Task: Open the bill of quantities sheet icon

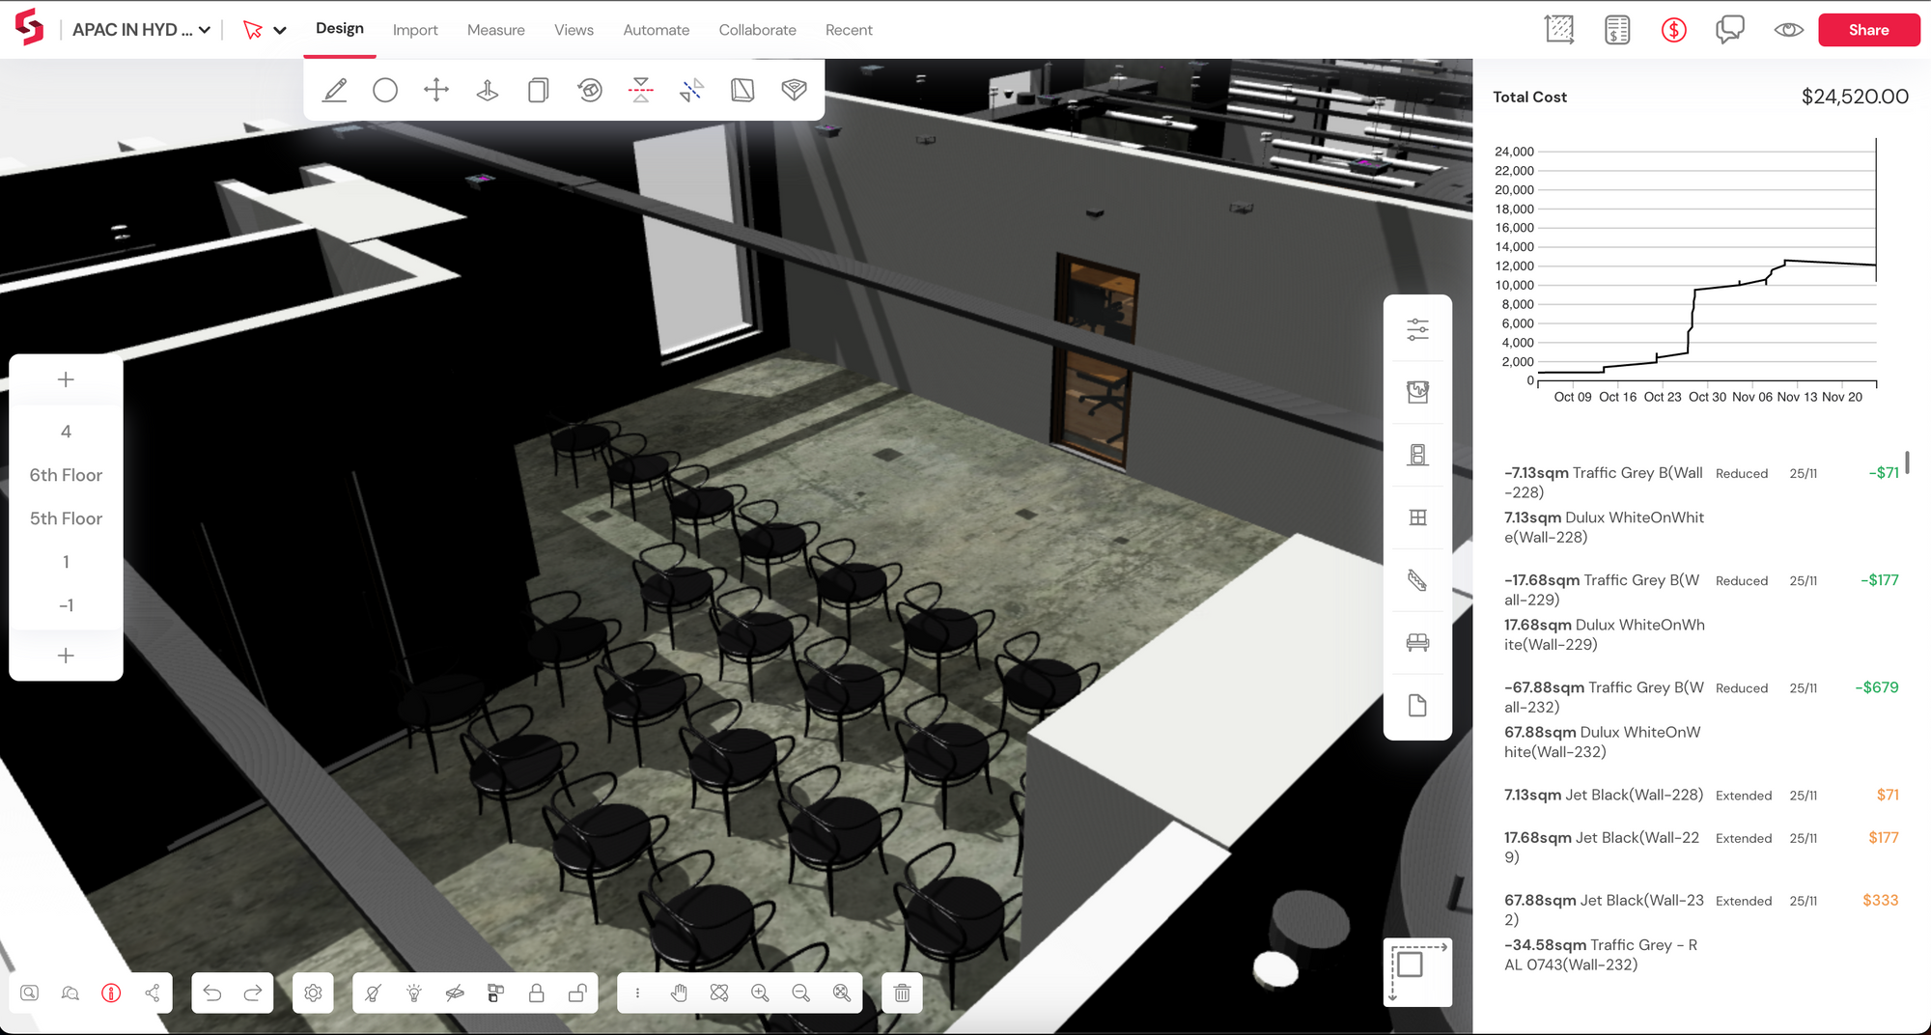Action: pyautogui.click(x=1617, y=30)
